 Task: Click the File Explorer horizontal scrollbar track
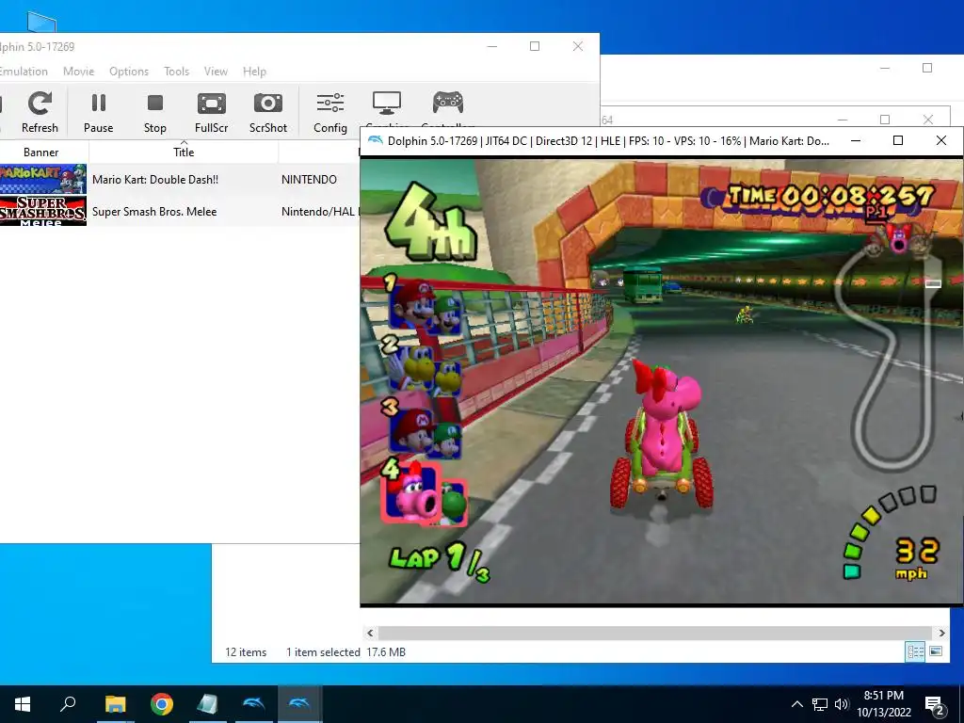pyautogui.click(x=655, y=633)
